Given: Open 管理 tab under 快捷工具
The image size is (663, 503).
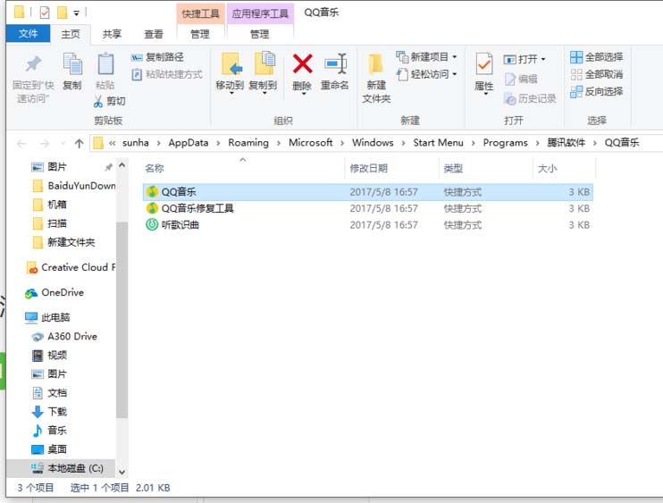Looking at the screenshot, I should pos(200,34).
